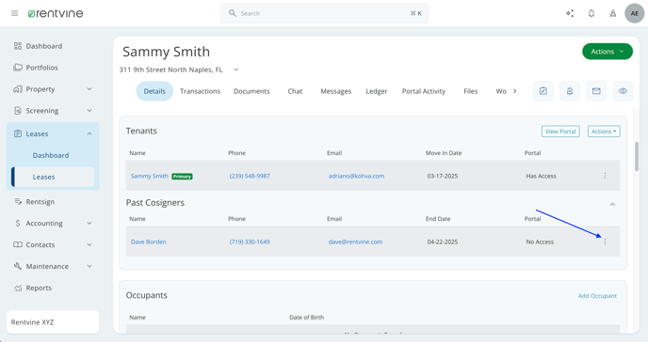The width and height of the screenshot is (648, 342).
Task: Click the edit note icon button
Action: point(543,91)
